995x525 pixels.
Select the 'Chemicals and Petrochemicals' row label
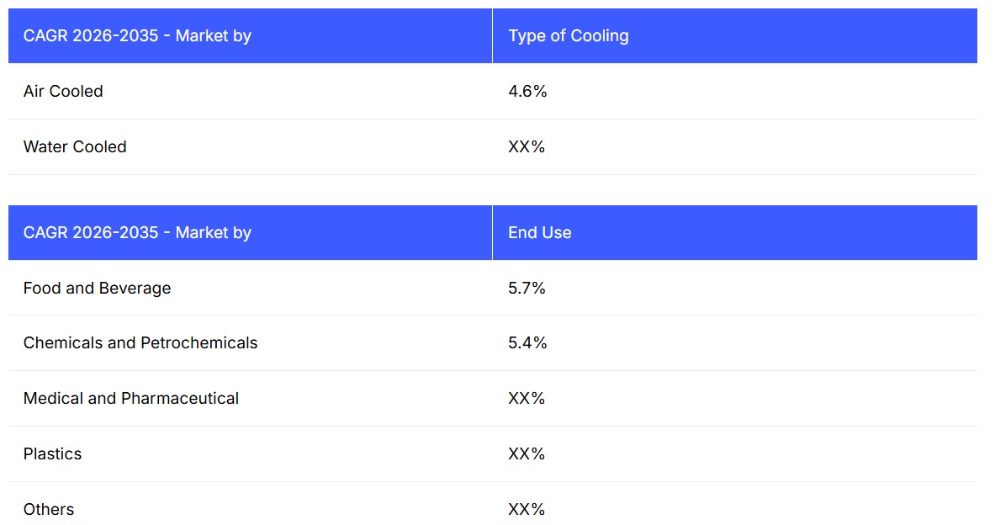pos(140,343)
